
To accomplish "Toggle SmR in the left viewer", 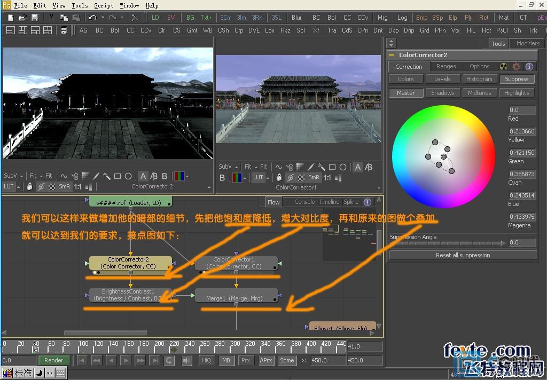I will tap(64, 186).
